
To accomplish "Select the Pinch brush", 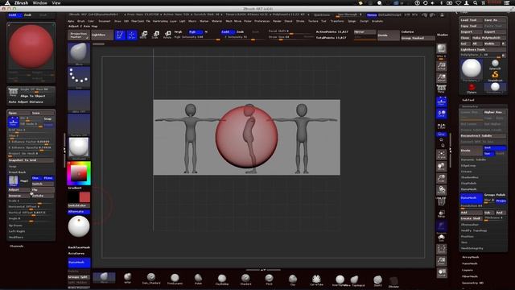I will click(269, 280).
